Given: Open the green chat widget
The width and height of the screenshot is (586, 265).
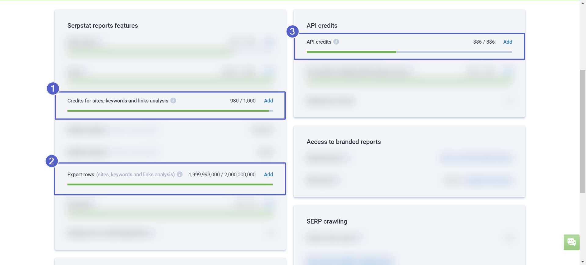Looking at the screenshot, I should [571, 242].
